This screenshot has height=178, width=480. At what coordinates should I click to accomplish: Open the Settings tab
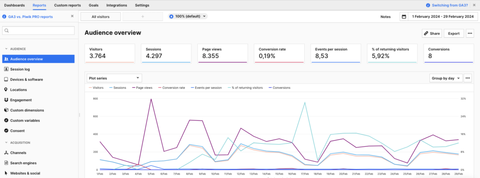pos(142,5)
